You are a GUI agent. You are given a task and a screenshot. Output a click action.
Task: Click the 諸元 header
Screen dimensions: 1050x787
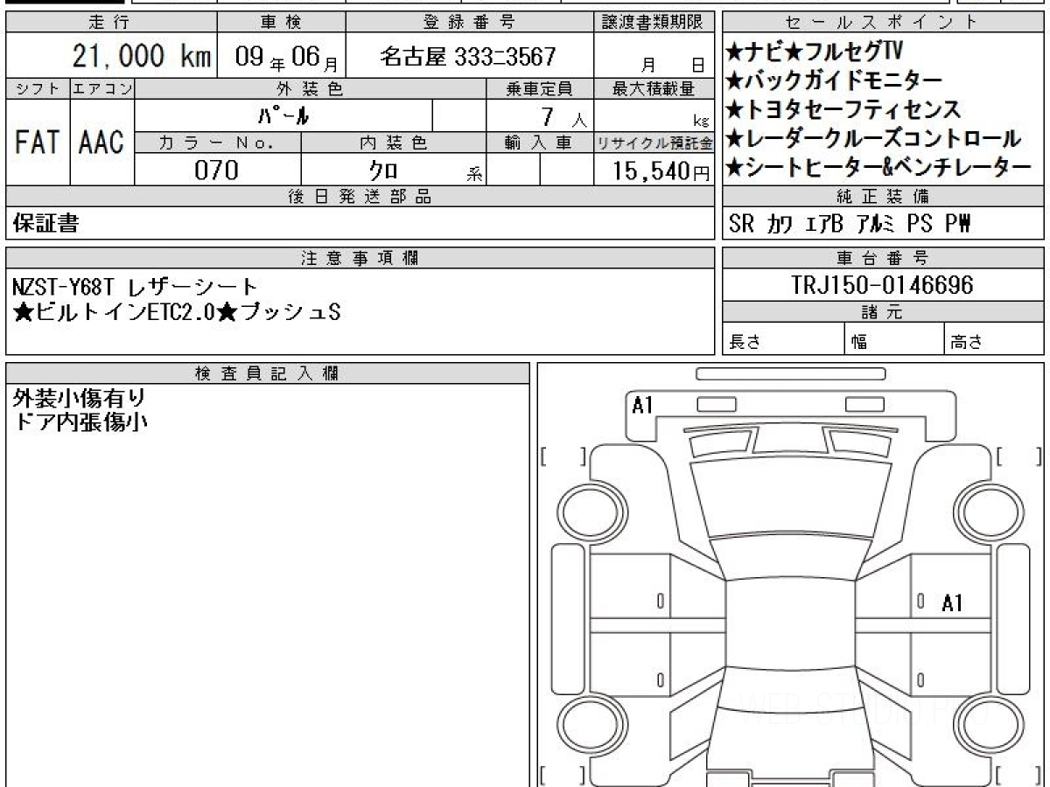[x=882, y=312]
